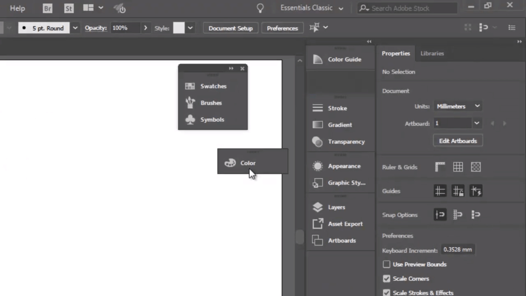This screenshot has height=296, width=526.
Task: Open the Asset Export panel
Action: 340,224
